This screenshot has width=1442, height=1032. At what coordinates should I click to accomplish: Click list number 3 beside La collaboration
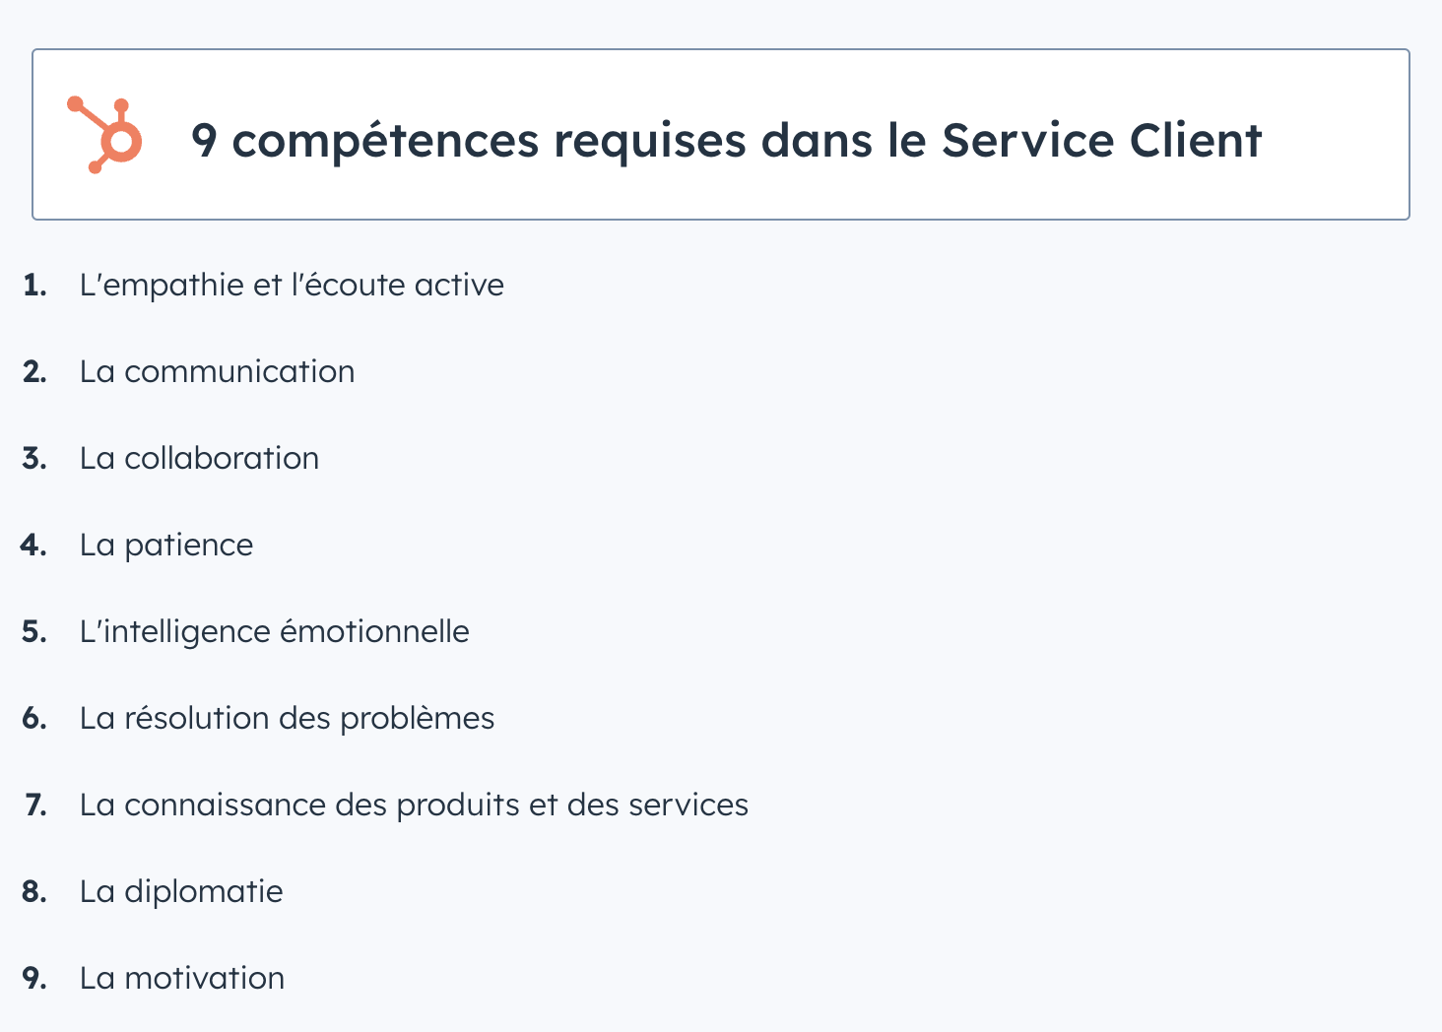tap(34, 458)
